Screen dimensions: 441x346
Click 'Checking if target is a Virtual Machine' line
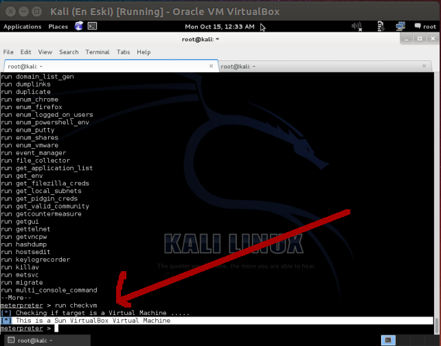[x=95, y=313]
